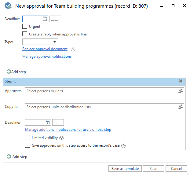190x176 pixels.
Task: Click people picker icon in Copy to field
Action: (x=180, y=107)
